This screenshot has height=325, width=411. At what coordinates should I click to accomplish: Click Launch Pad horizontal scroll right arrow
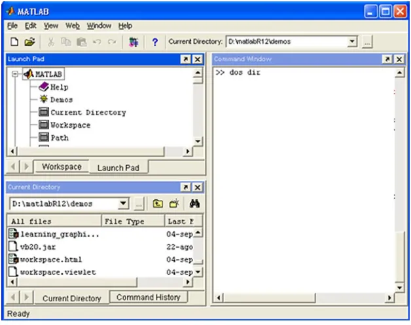188,151
